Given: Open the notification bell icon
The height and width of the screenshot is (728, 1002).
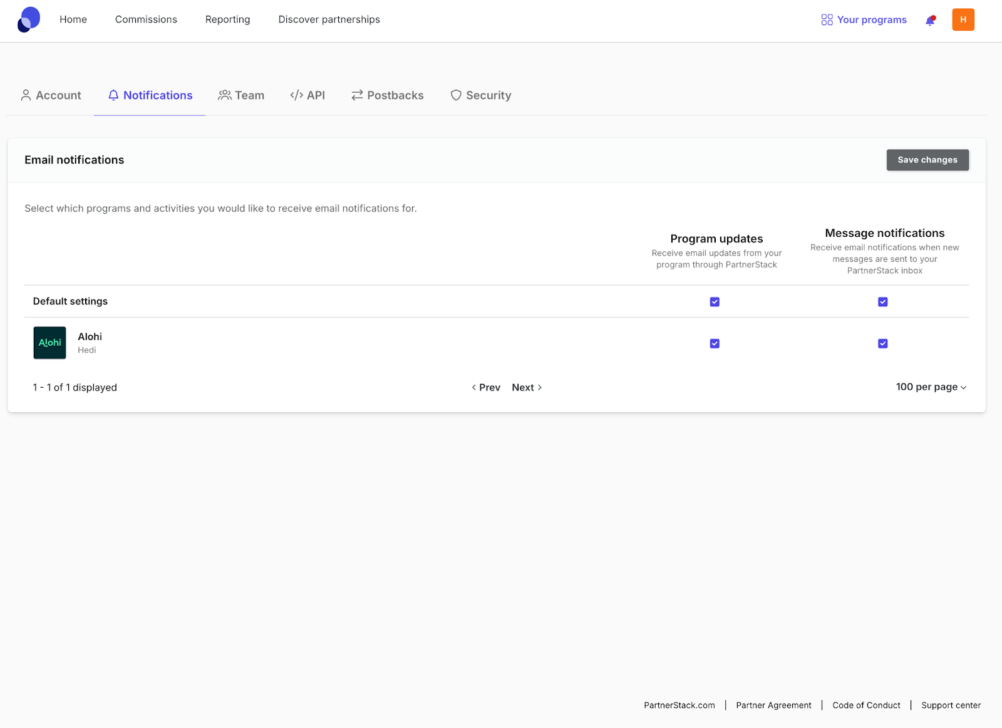Looking at the screenshot, I should point(930,20).
